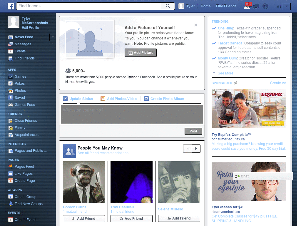Screen dimensions: 301x226
Task: Click the Acquaintances list icon
Action: coord(11,135)
